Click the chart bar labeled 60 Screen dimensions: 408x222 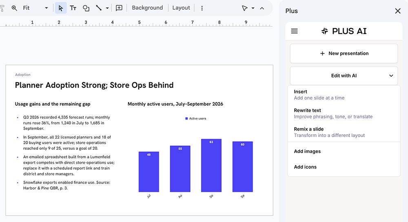(242, 167)
